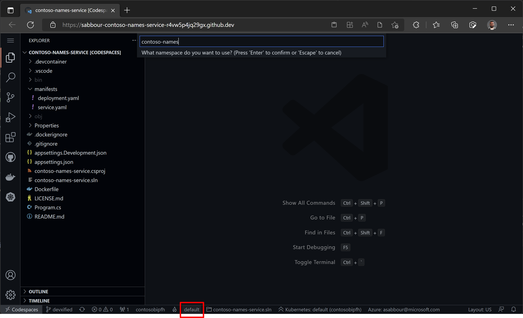Open the Run and Debug view
The image size is (523, 318).
click(10, 117)
